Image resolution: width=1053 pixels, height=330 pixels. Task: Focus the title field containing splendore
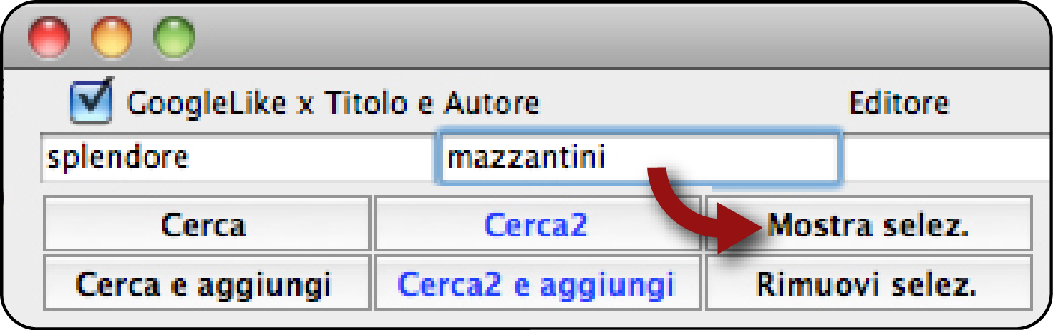pyautogui.click(x=236, y=157)
